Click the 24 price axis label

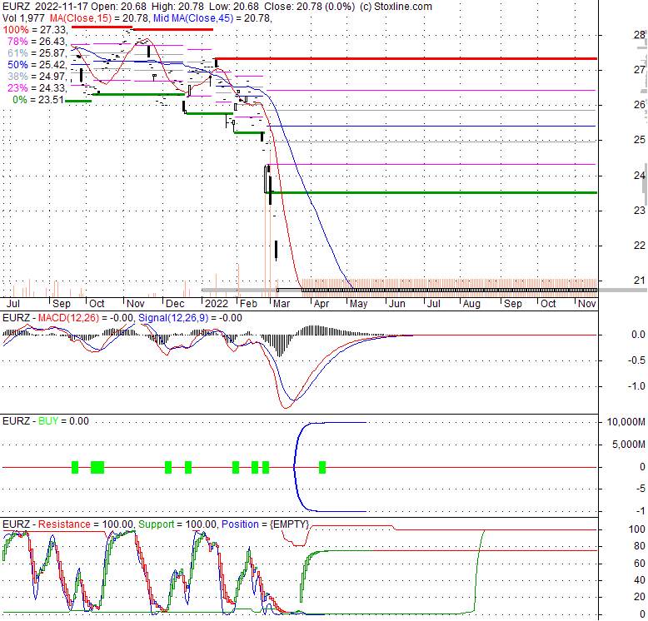tap(640, 176)
